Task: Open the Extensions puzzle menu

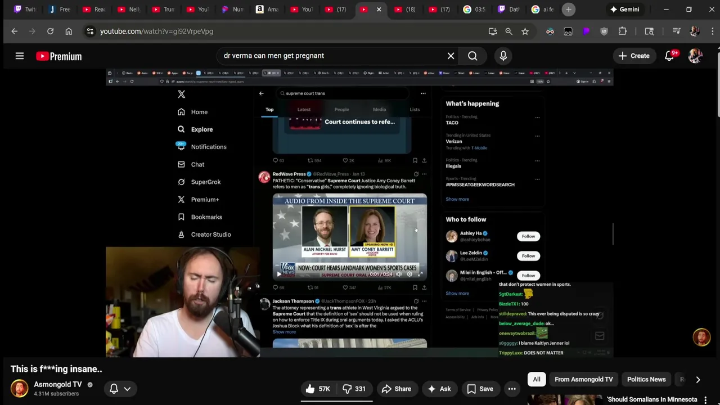Action: pos(622,31)
